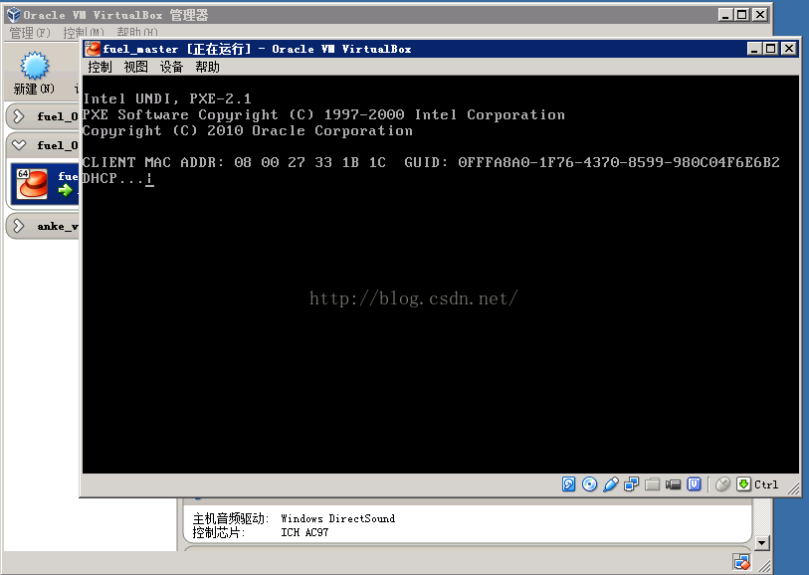Click the VirtualBox manager title bar cube icon

(x=14, y=15)
